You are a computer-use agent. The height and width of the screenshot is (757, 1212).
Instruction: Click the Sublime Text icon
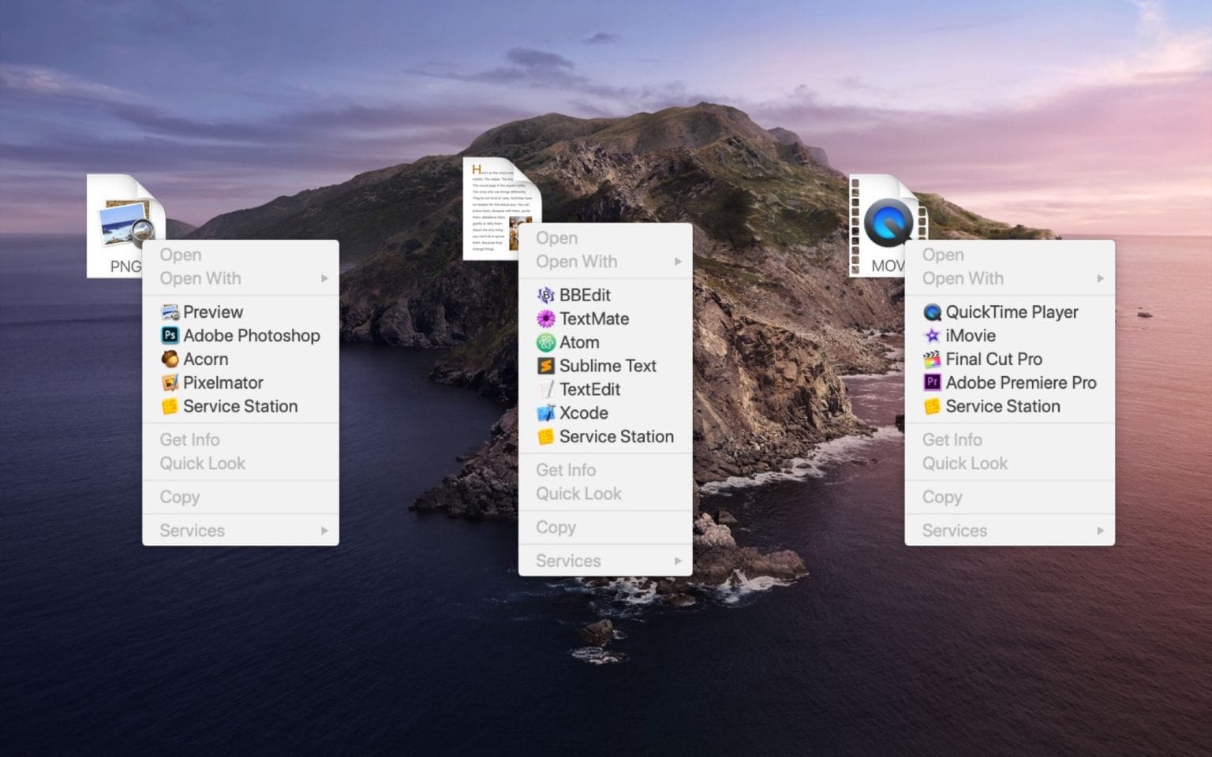(x=545, y=367)
